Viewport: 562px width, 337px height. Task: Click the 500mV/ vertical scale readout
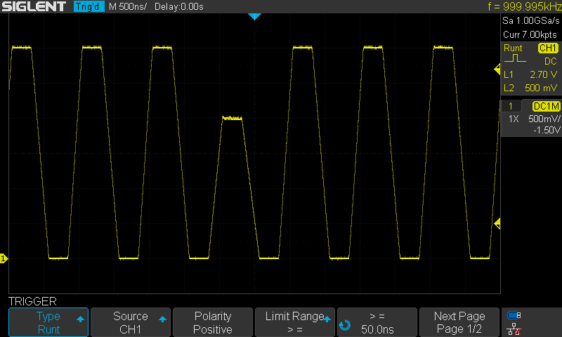544,119
